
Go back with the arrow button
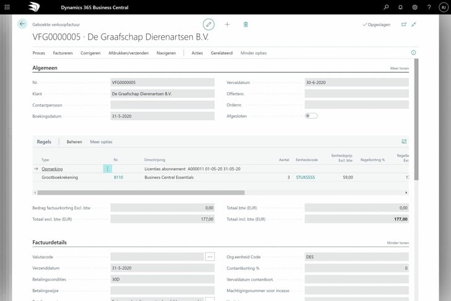22,24
